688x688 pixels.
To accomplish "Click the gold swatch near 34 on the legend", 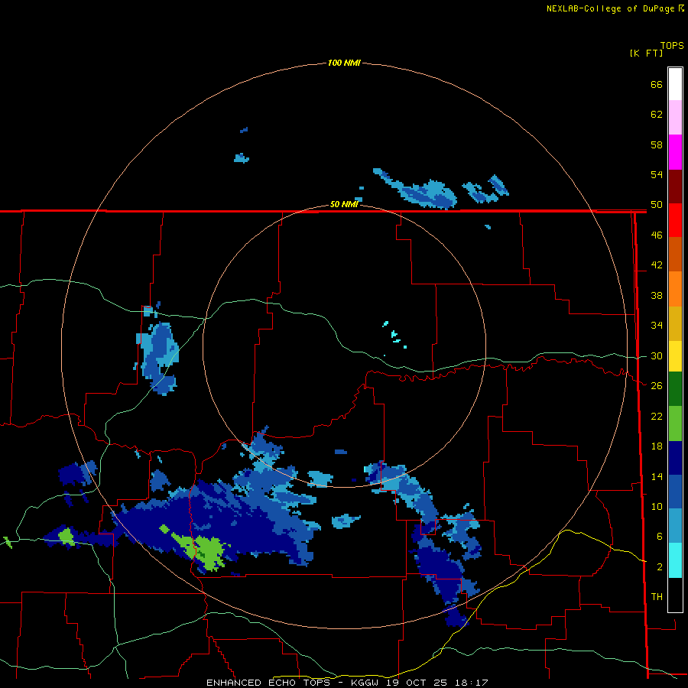I will (x=675, y=323).
